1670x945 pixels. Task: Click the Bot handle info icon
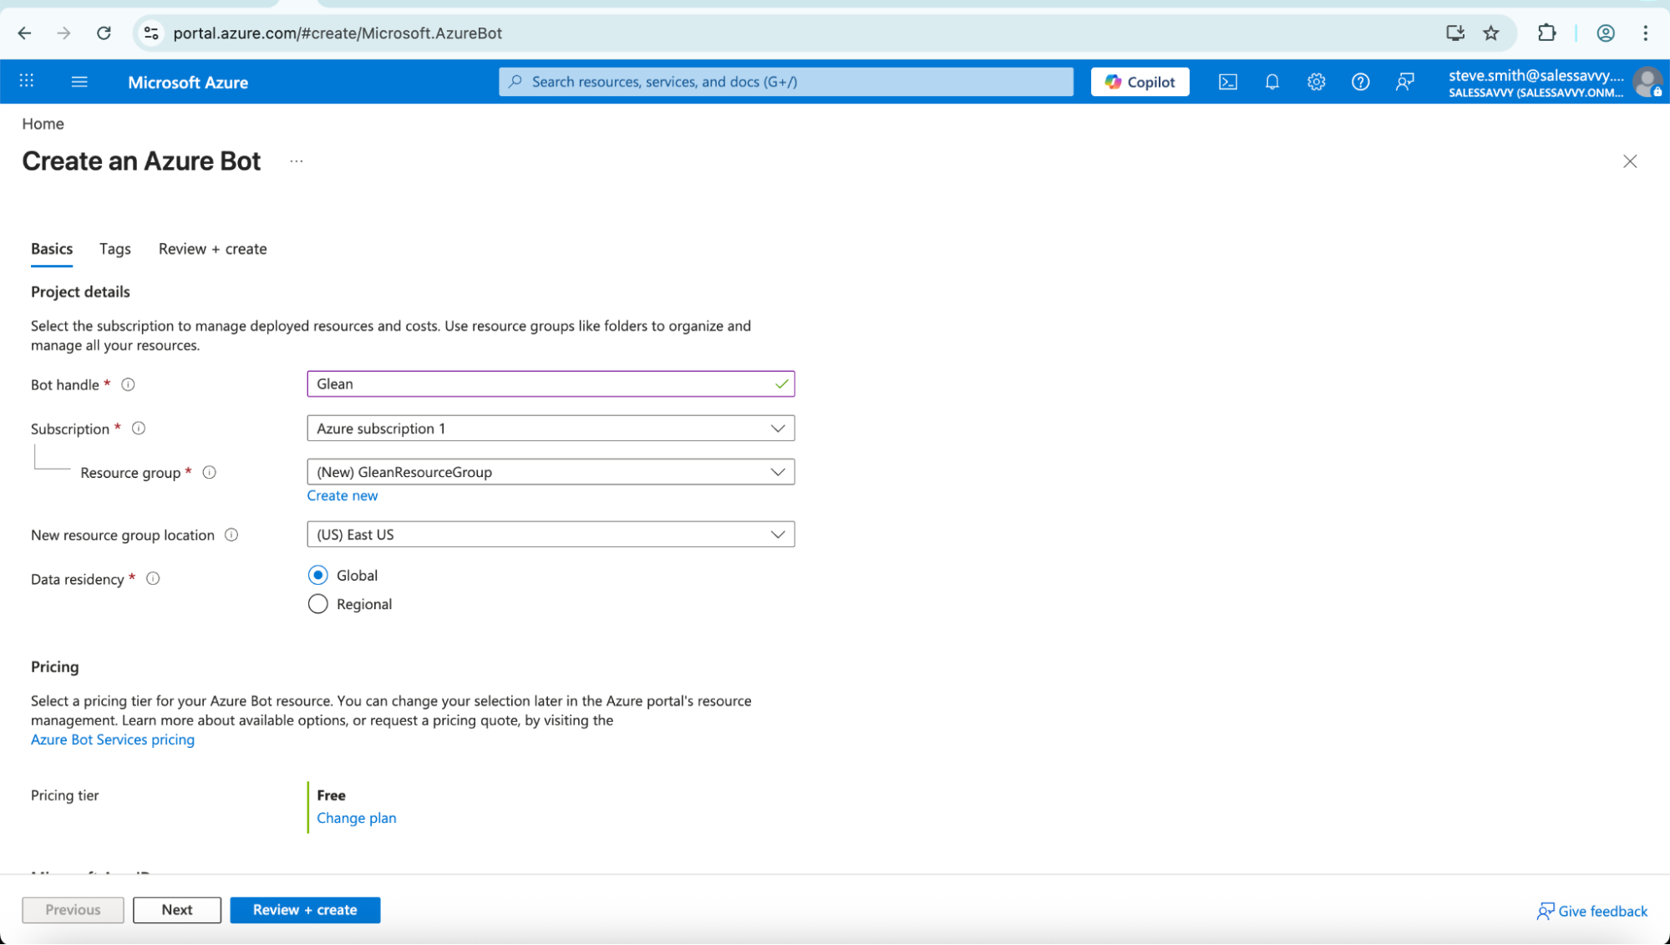coord(128,384)
